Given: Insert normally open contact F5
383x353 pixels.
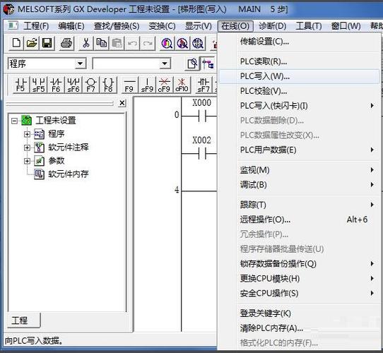Looking at the screenshot, I should pos(20,85).
